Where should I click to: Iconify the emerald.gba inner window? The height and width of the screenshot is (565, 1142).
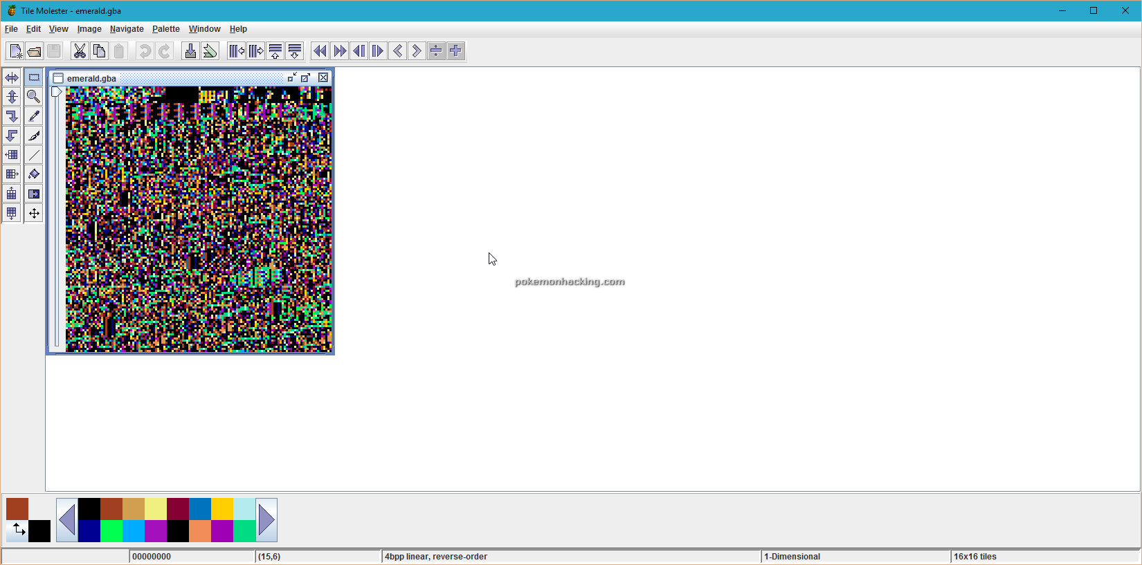[292, 77]
